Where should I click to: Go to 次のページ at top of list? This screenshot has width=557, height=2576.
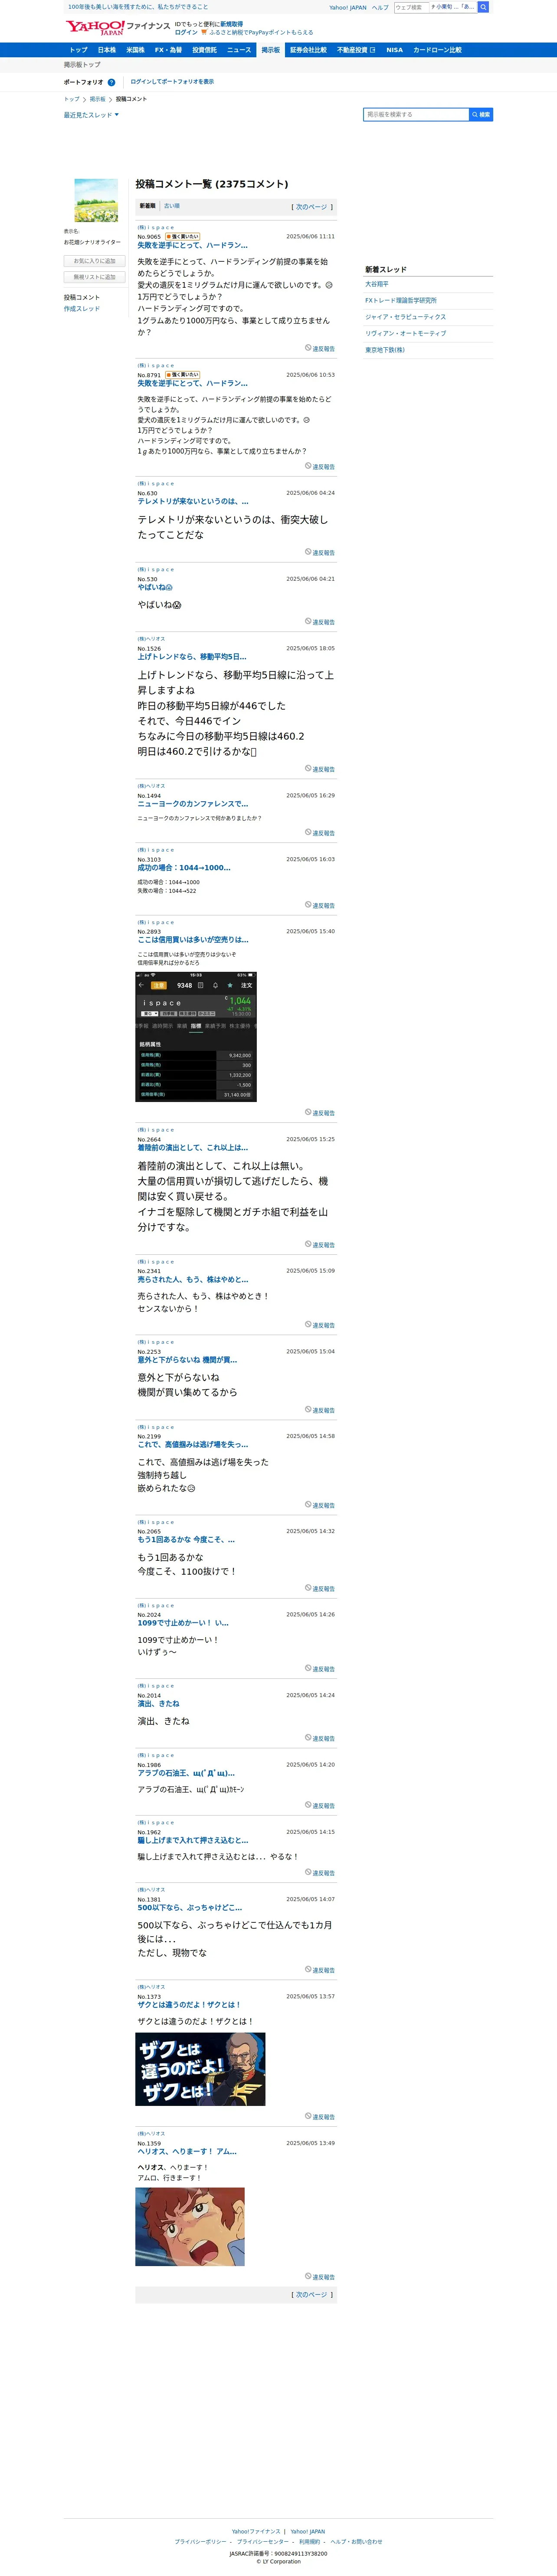[312, 207]
